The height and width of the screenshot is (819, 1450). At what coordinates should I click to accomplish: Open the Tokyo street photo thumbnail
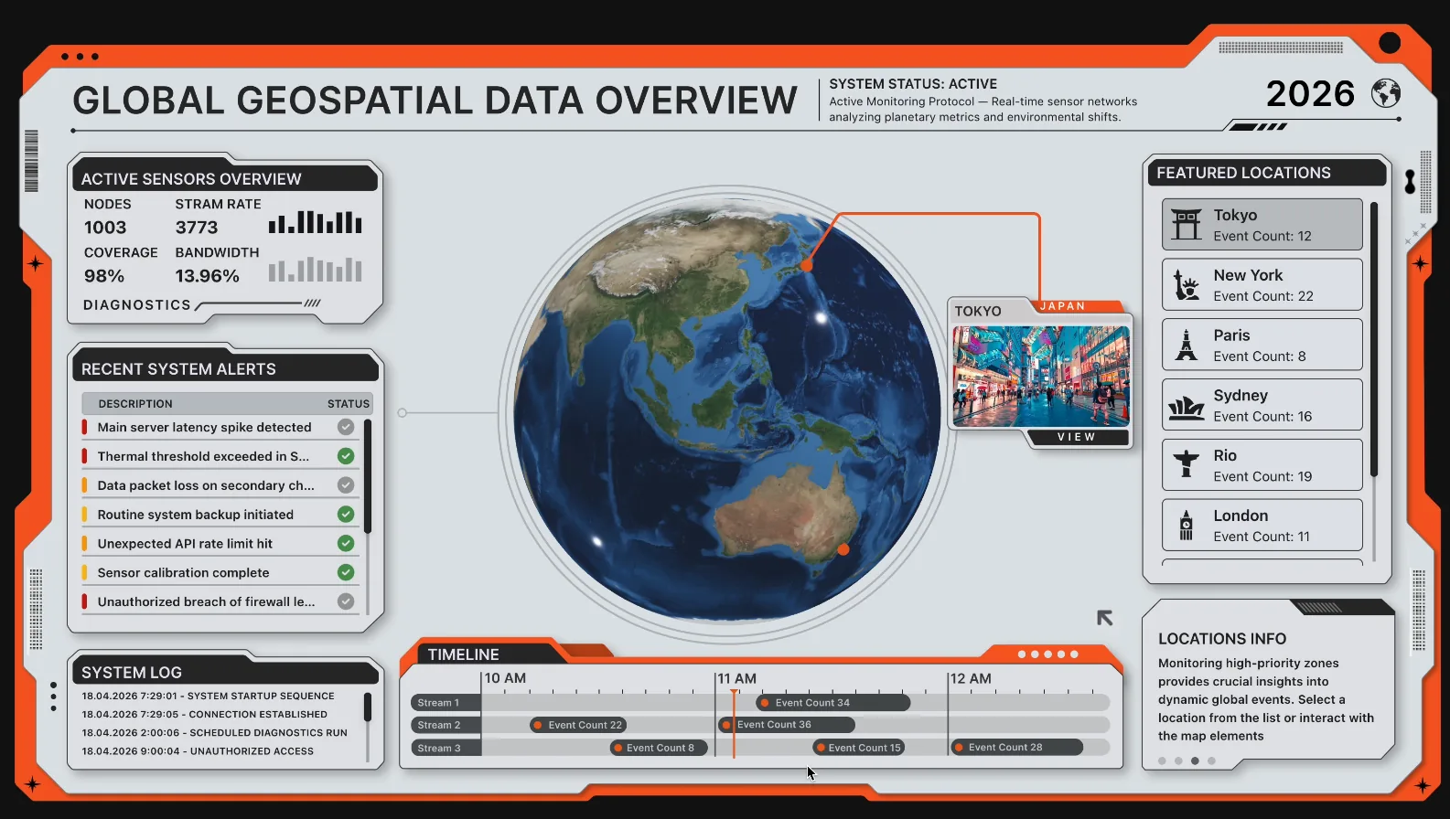click(1041, 376)
